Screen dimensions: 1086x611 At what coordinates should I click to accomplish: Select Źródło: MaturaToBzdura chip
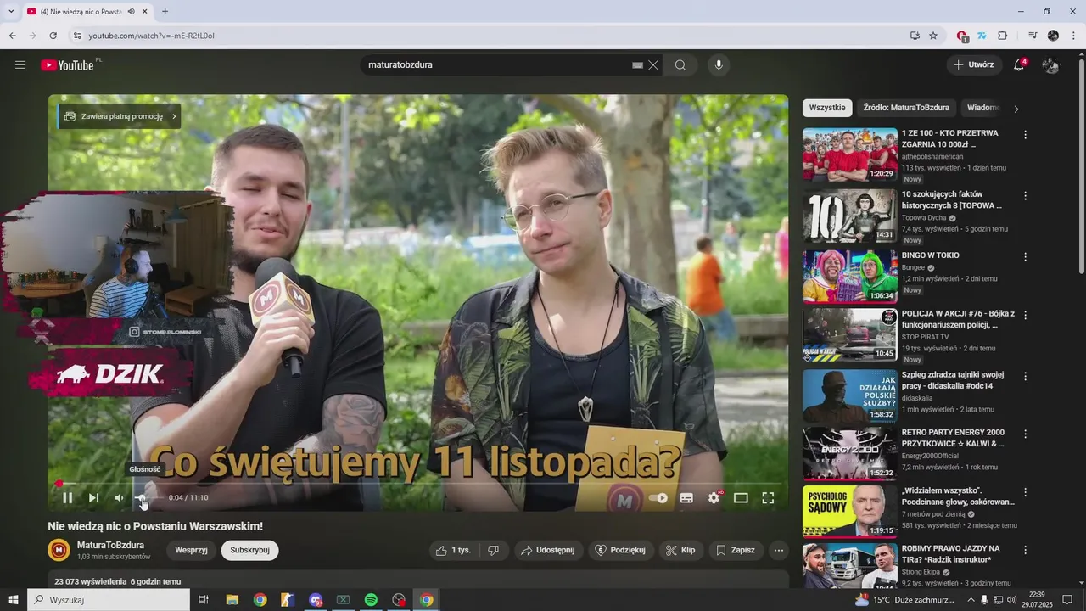pos(906,108)
